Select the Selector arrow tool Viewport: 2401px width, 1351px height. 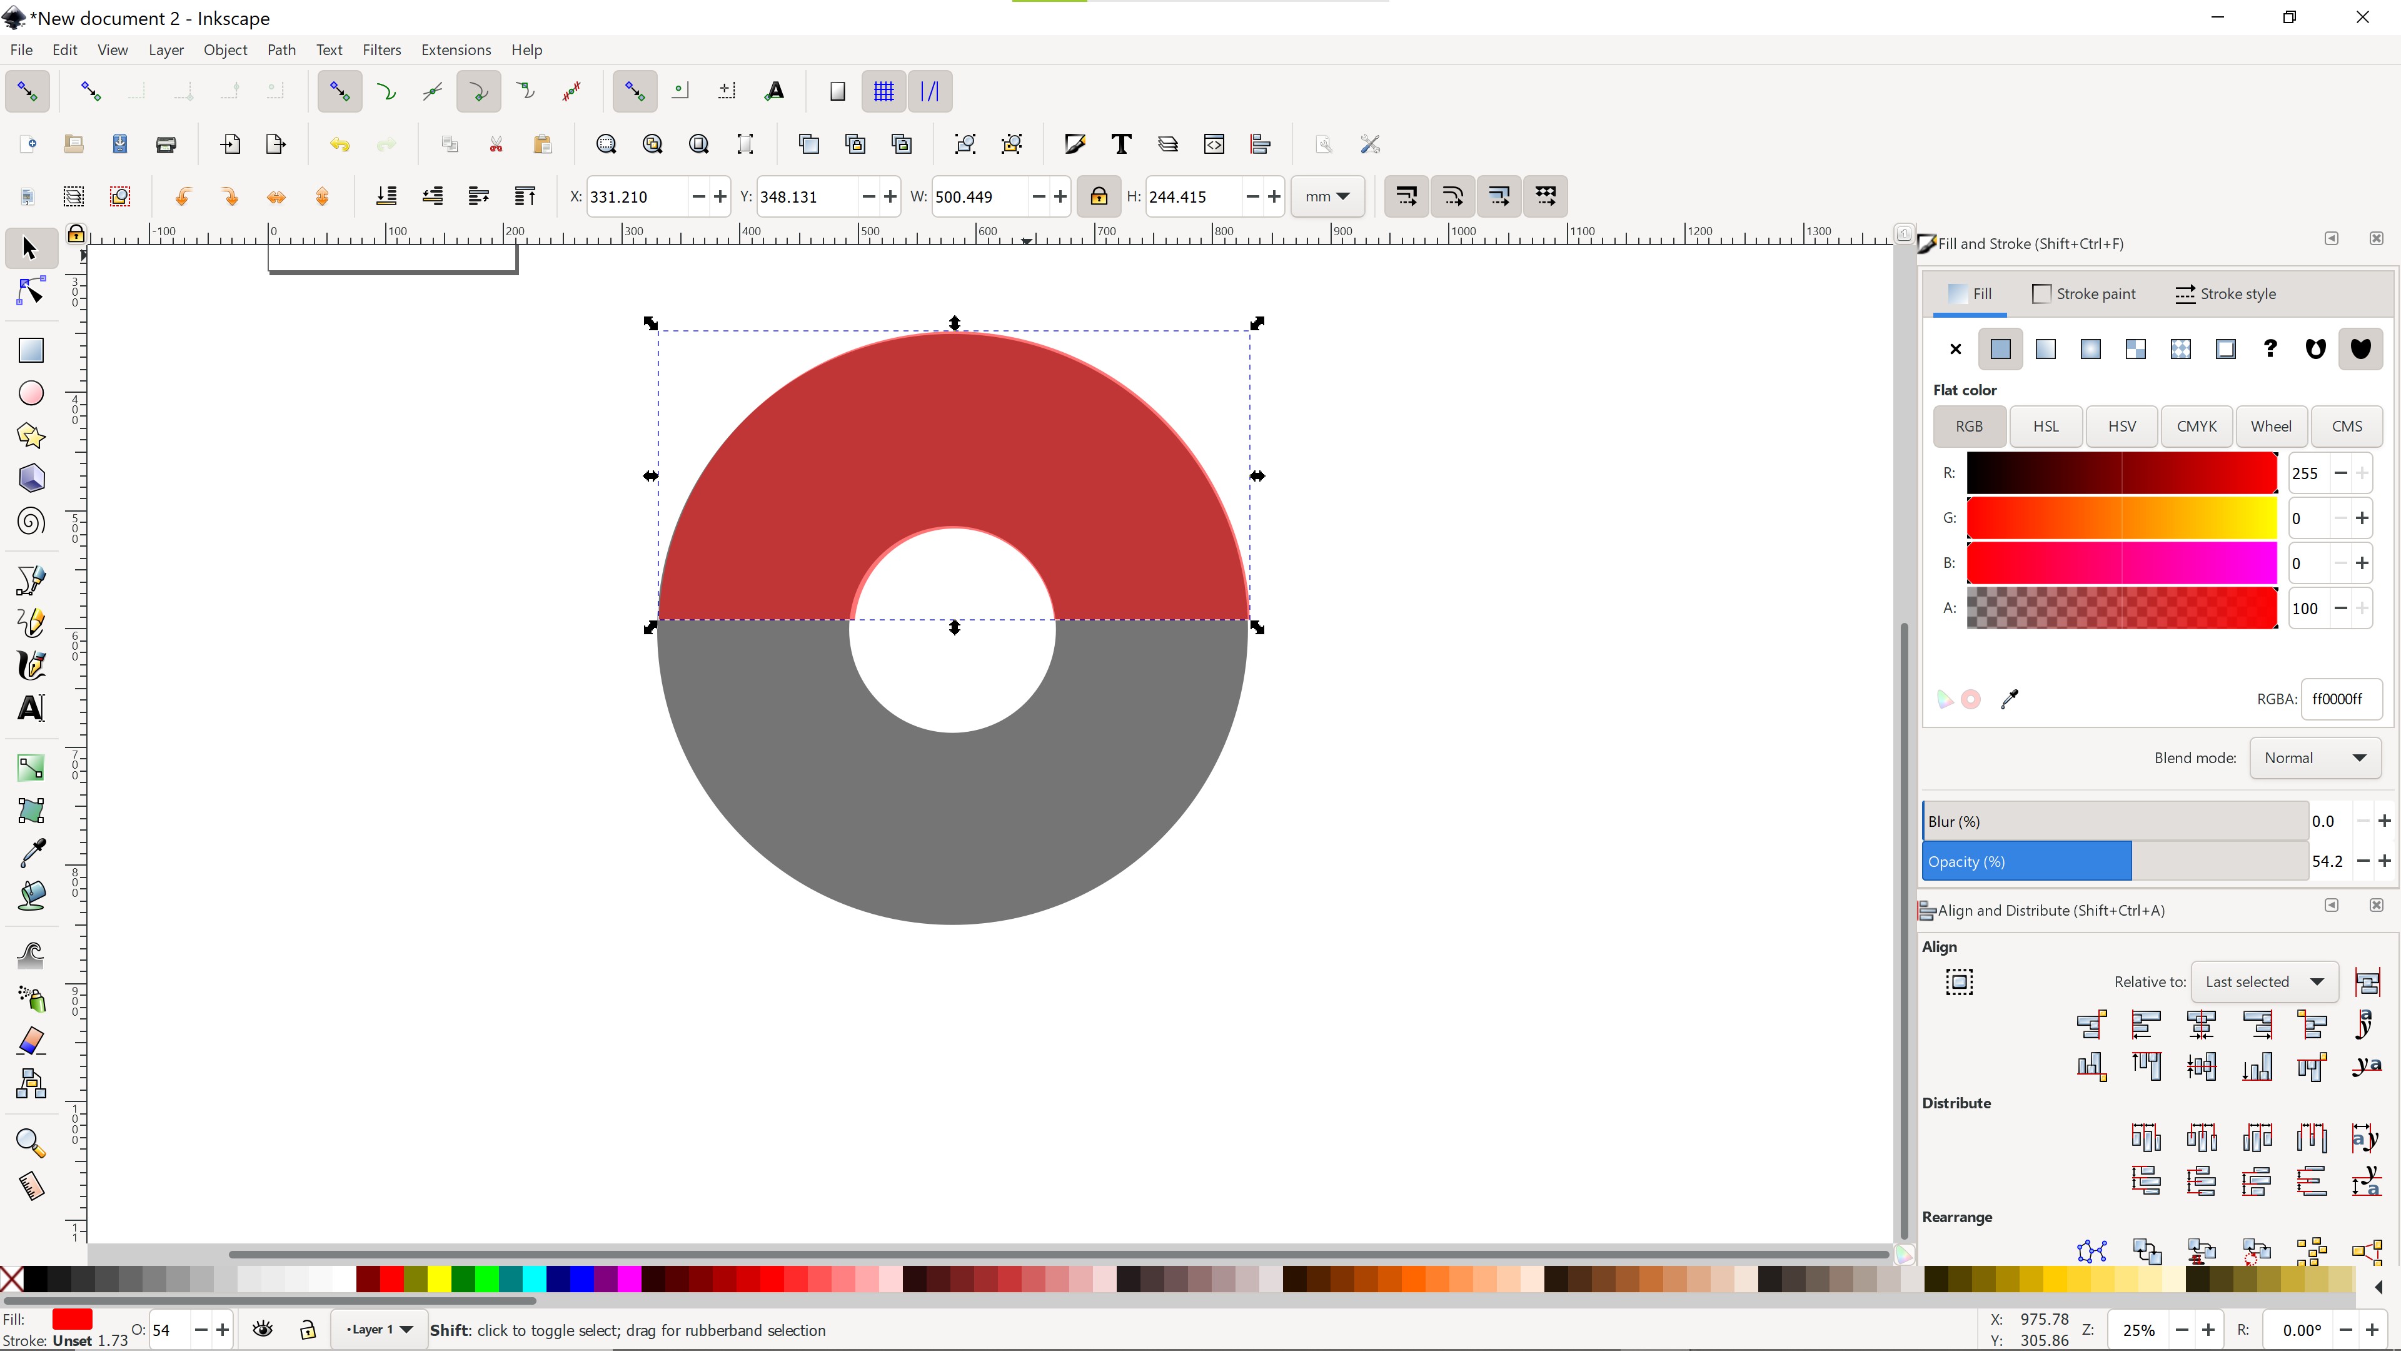(x=30, y=248)
